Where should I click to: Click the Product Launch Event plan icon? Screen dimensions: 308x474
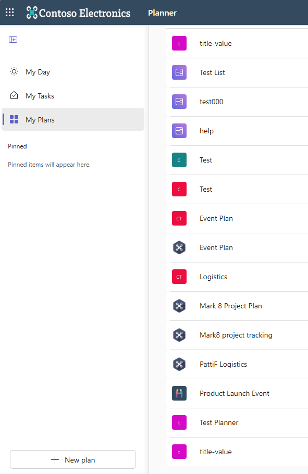(x=179, y=393)
